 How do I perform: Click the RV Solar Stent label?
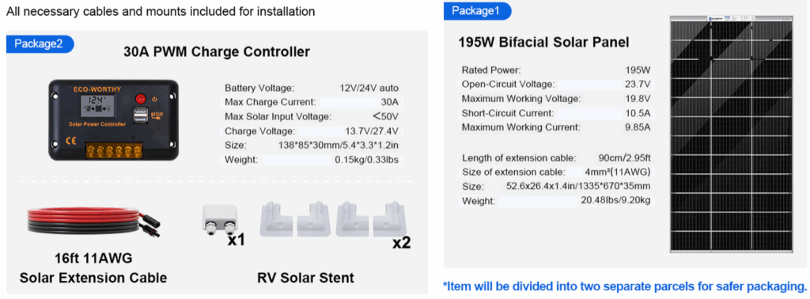(x=306, y=278)
